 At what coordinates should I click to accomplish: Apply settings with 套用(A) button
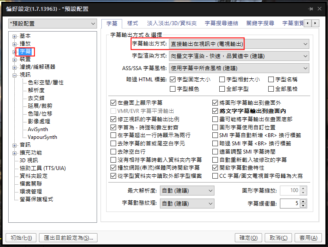click(309, 238)
